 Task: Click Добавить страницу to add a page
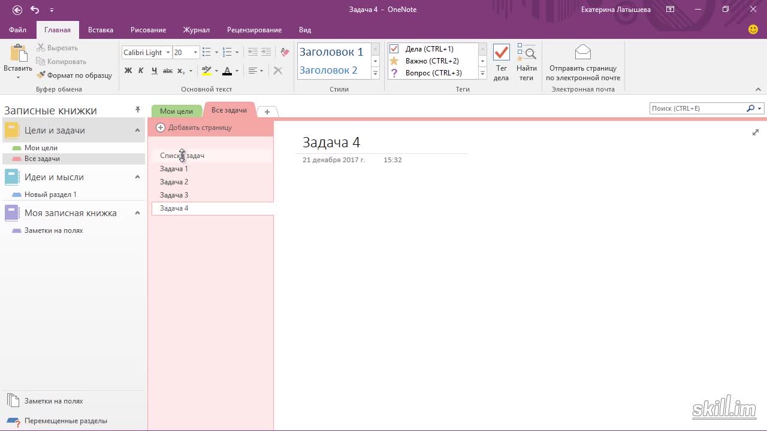[x=194, y=128]
